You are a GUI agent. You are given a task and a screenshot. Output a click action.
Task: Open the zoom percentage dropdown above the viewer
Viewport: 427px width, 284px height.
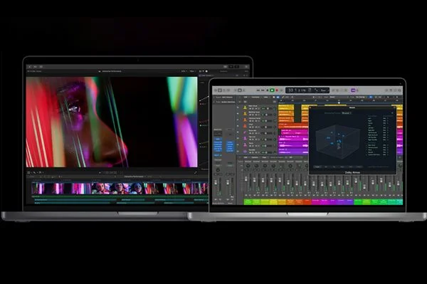(184, 71)
